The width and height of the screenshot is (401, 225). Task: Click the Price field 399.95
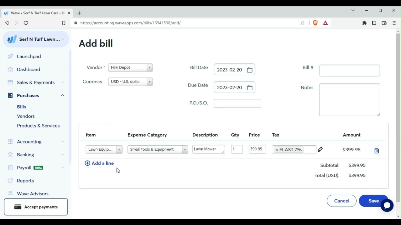257,149
